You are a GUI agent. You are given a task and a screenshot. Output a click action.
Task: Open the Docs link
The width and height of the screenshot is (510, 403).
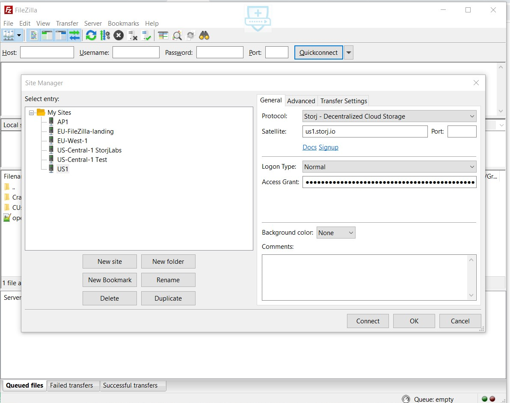(x=310, y=147)
